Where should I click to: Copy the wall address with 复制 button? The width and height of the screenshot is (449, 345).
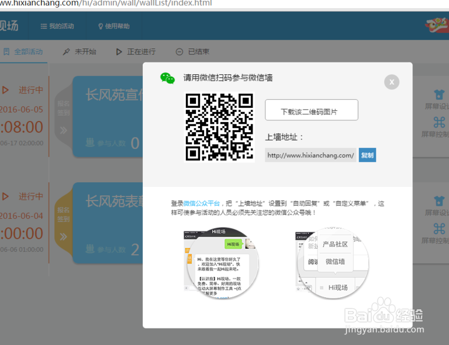tap(367, 155)
